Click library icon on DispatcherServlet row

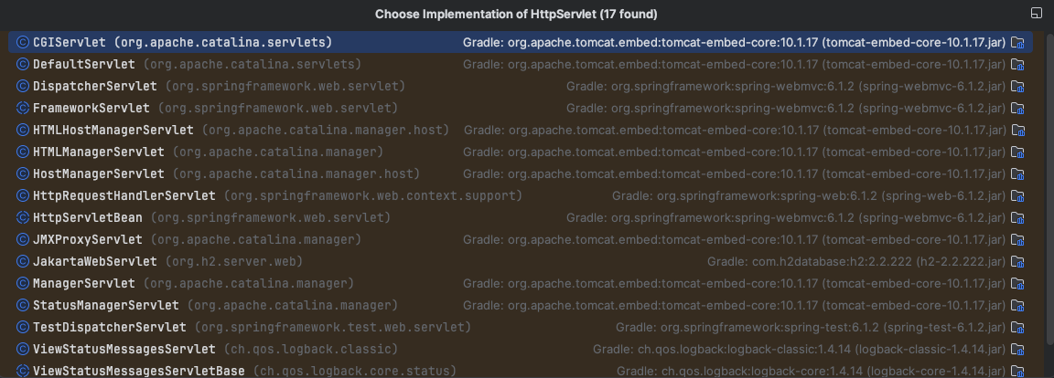point(1017,87)
